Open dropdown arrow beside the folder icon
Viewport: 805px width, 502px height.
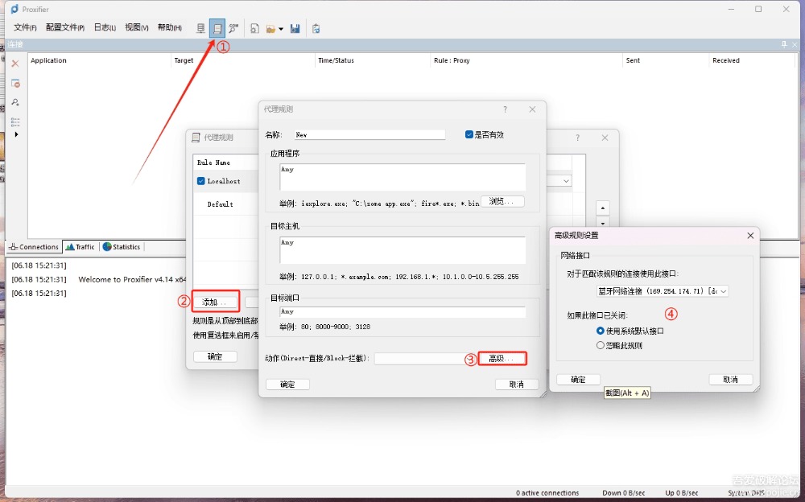tap(281, 29)
